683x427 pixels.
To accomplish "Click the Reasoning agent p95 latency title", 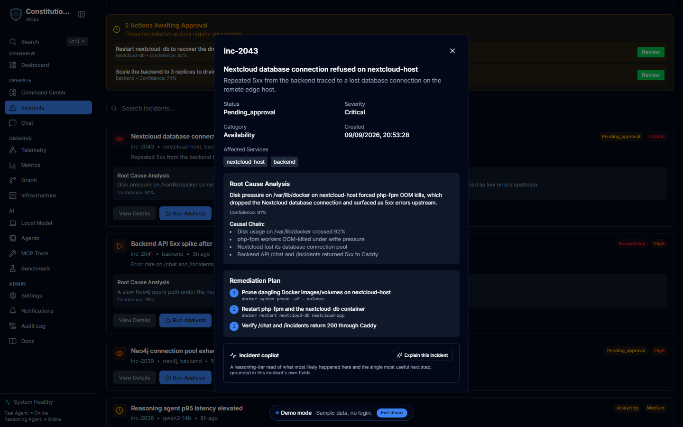I will (x=187, y=408).
